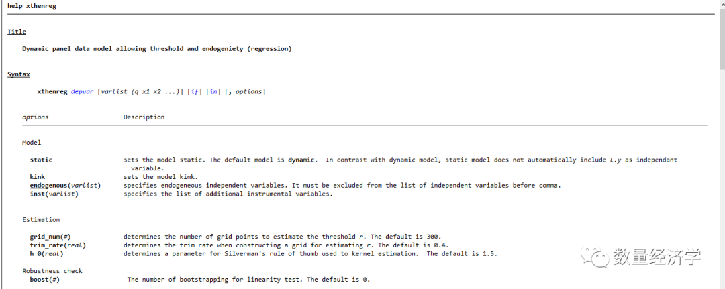Click the italic 'options' table column header
725x289 pixels.
(x=36, y=117)
